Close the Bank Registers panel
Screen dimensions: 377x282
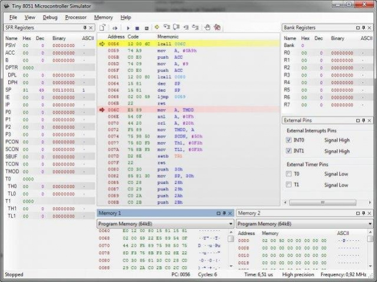coord(369,28)
